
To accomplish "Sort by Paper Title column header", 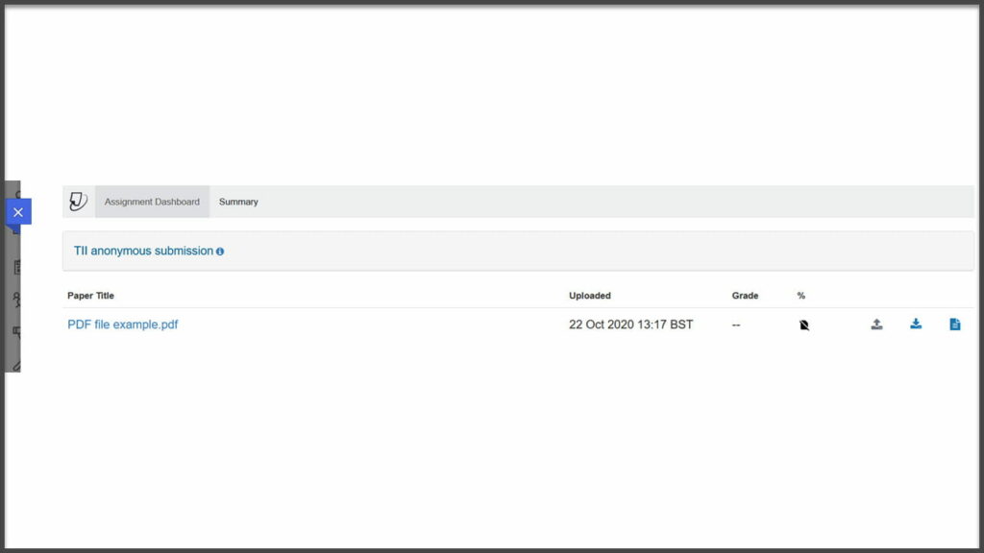I will pyautogui.click(x=91, y=296).
